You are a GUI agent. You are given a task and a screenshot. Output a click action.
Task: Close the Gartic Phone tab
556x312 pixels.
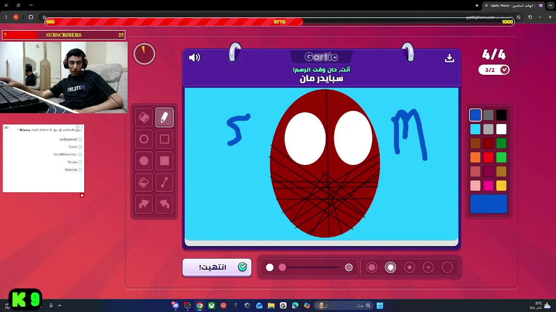(486, 6)
